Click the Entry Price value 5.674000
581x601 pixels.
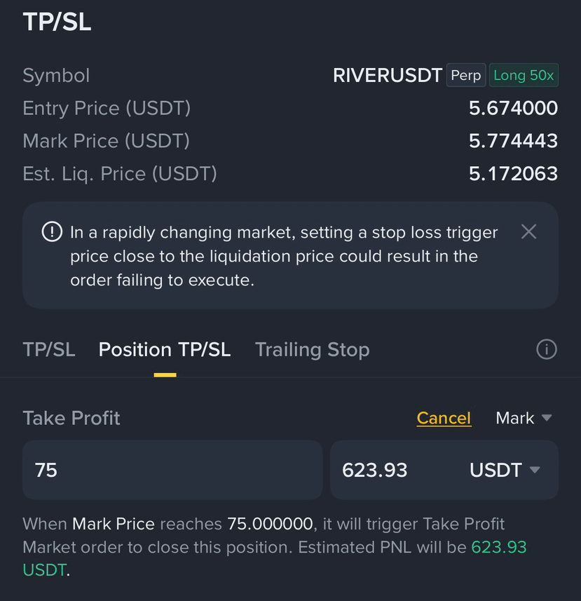[x=513, y=108]
